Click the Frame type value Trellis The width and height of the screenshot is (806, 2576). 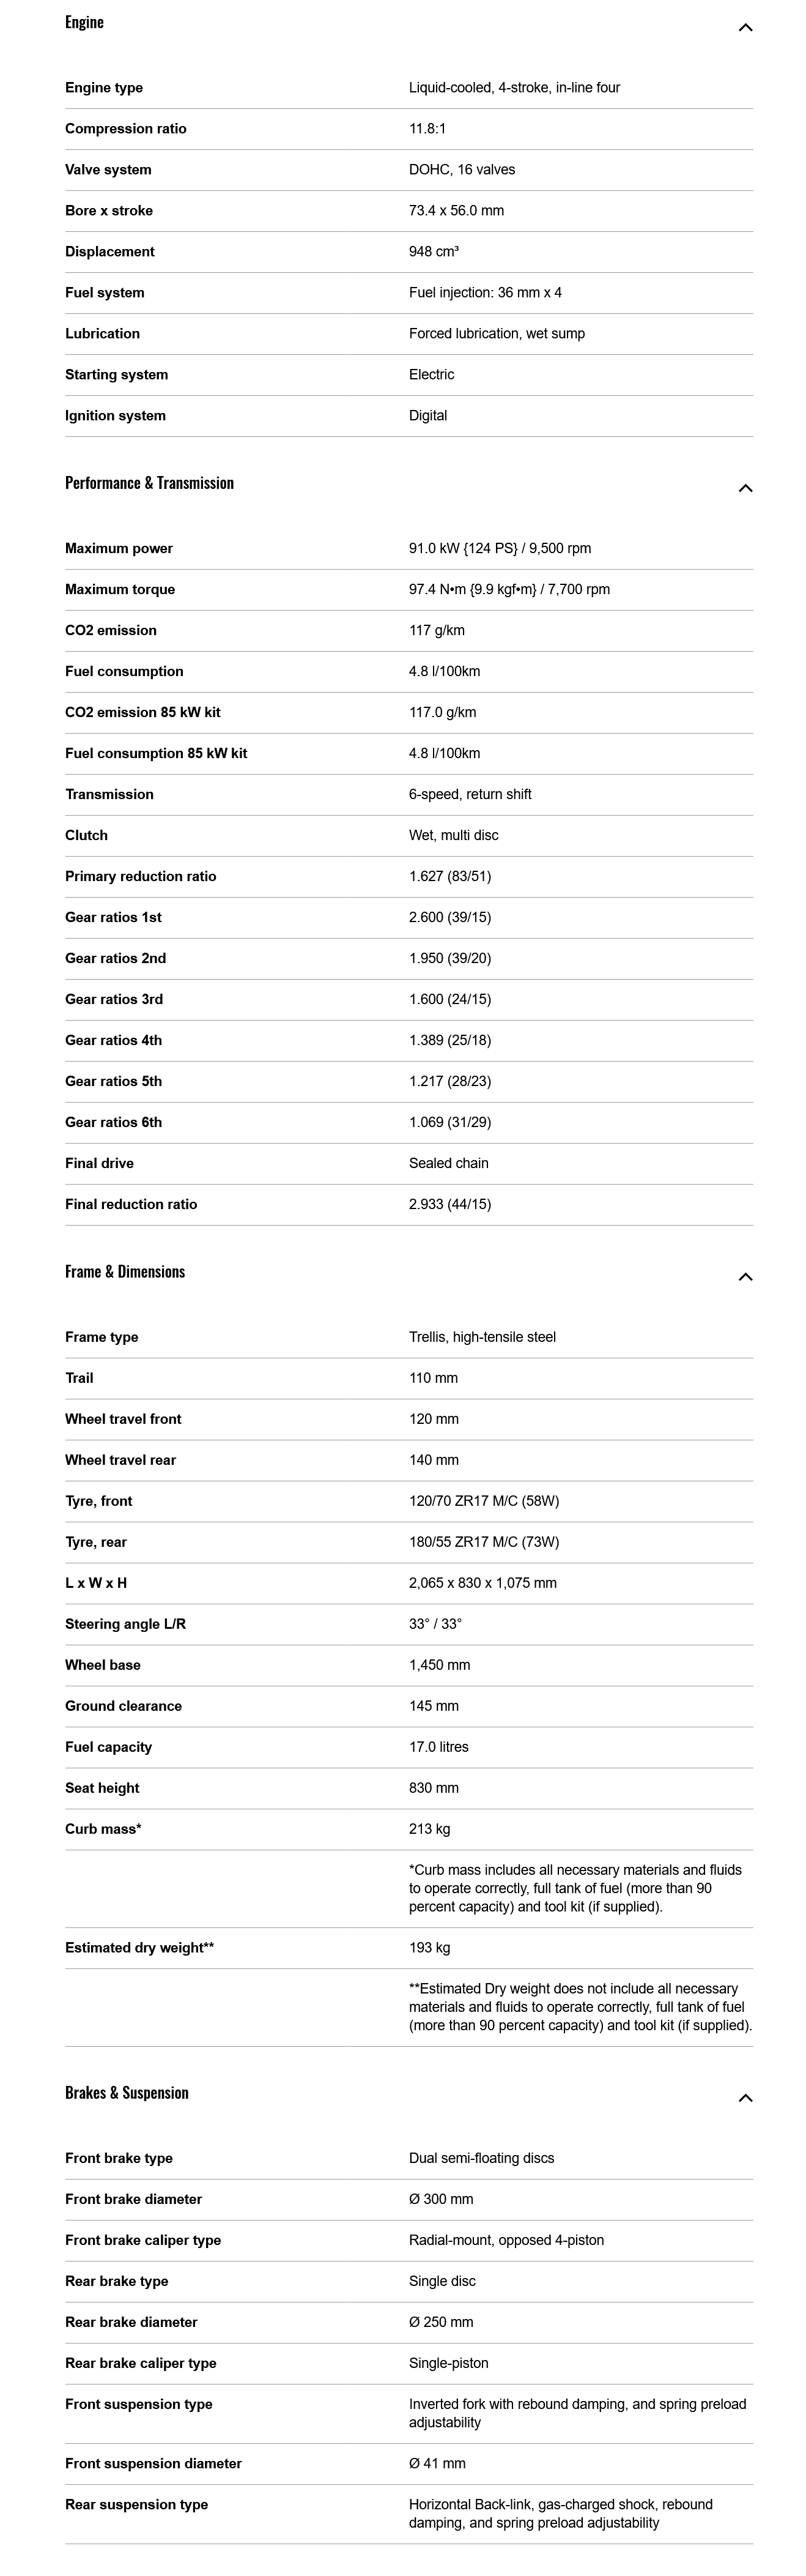point(482,1337)
